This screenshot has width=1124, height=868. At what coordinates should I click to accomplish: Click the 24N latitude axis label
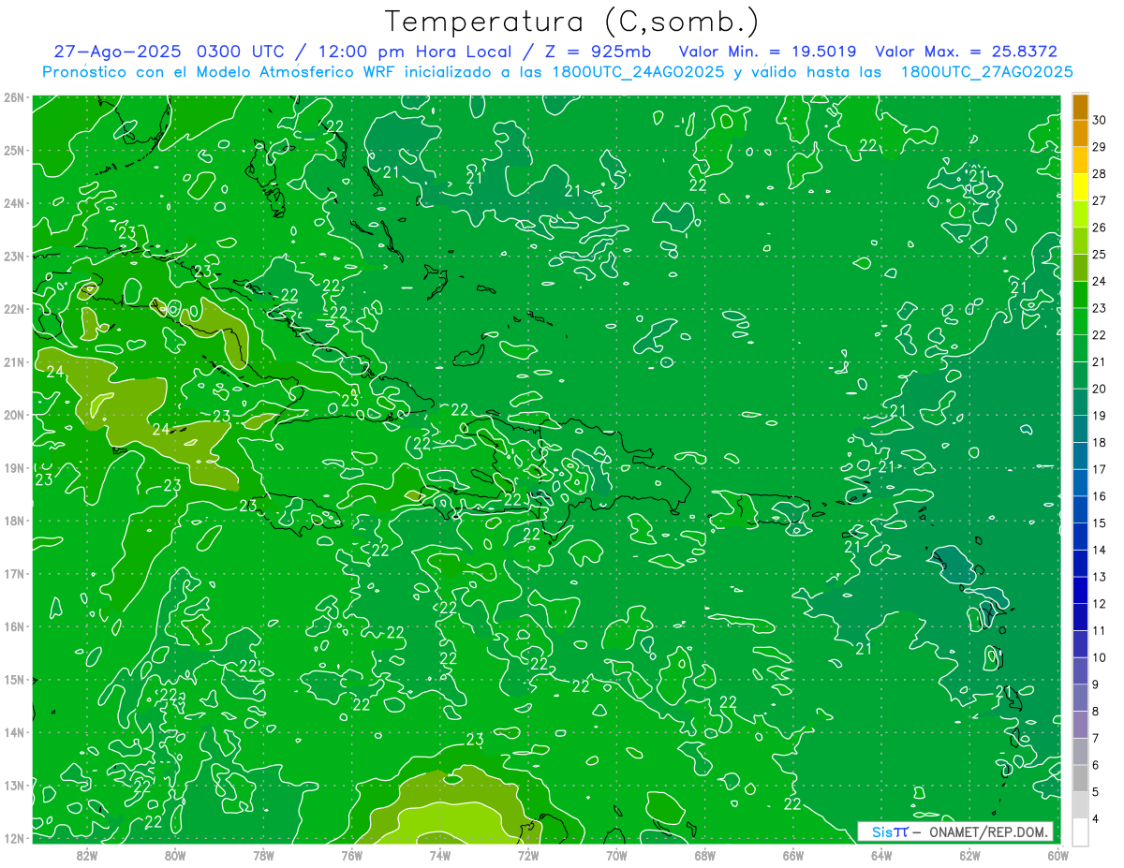coord(14,203)
